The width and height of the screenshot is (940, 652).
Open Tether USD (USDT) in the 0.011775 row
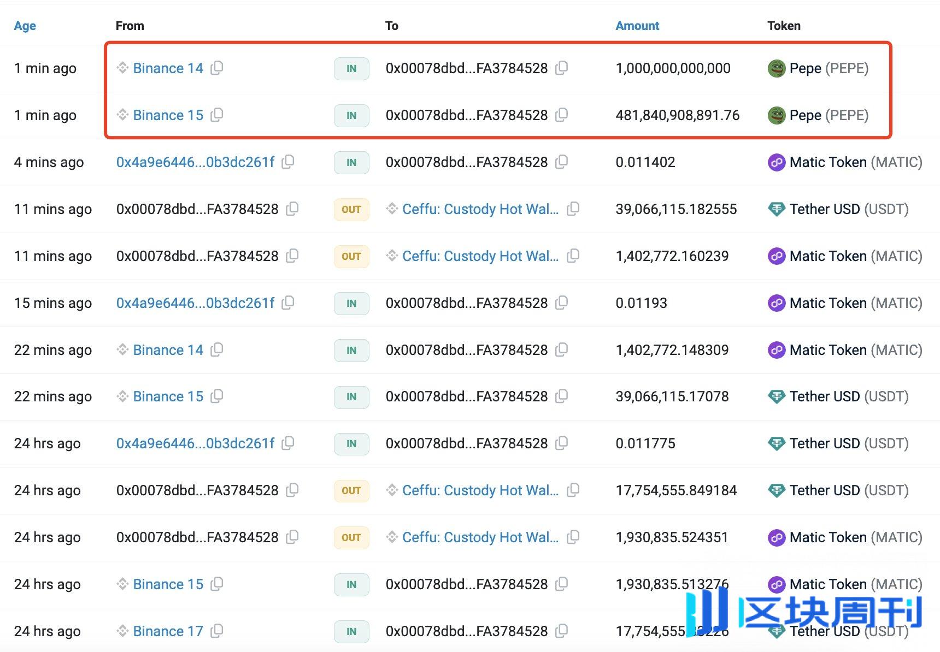849,443
